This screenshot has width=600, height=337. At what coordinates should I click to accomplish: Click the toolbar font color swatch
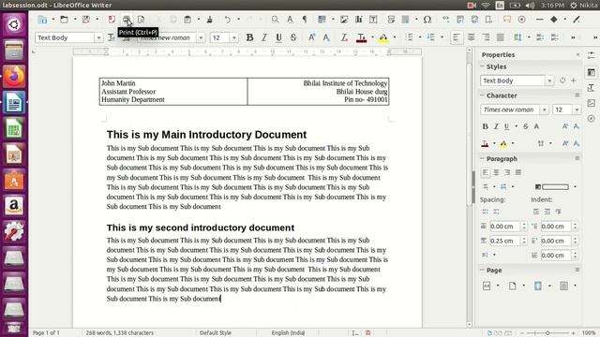tap(361, 37)
